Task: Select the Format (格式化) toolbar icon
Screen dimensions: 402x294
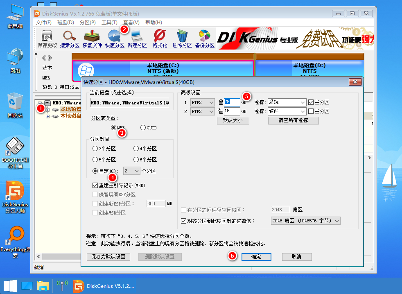Action: (x=160, y=38)
